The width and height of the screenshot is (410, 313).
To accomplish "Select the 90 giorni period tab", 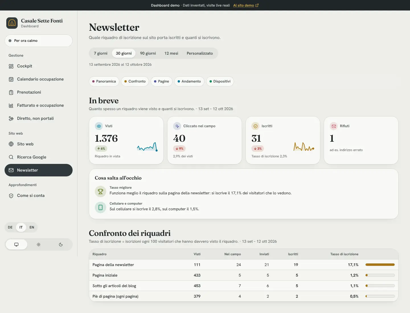I will [x=148, y=53].
